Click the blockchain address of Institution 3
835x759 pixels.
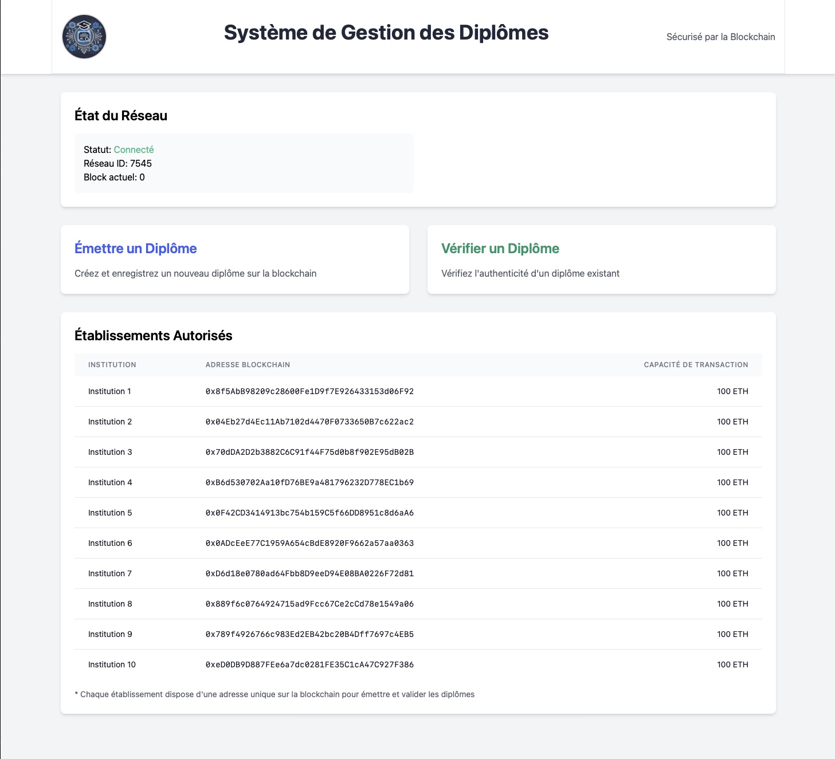coord(309,452)
